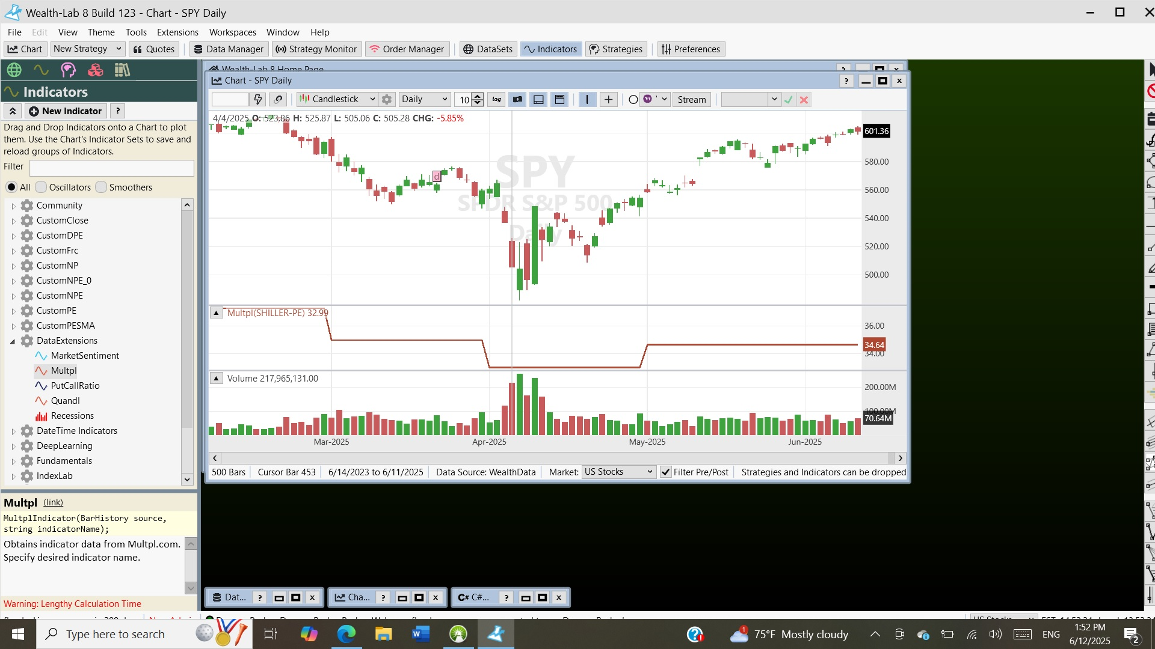Click the camera snapshot icon
The width and height of the screenshot is (1155, 649).
pos(517,100)
